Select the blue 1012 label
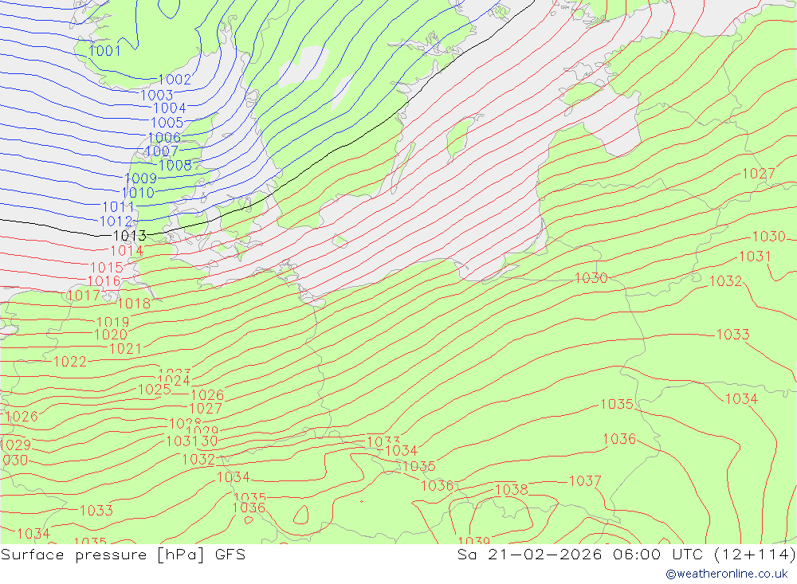 pos(116,221)
